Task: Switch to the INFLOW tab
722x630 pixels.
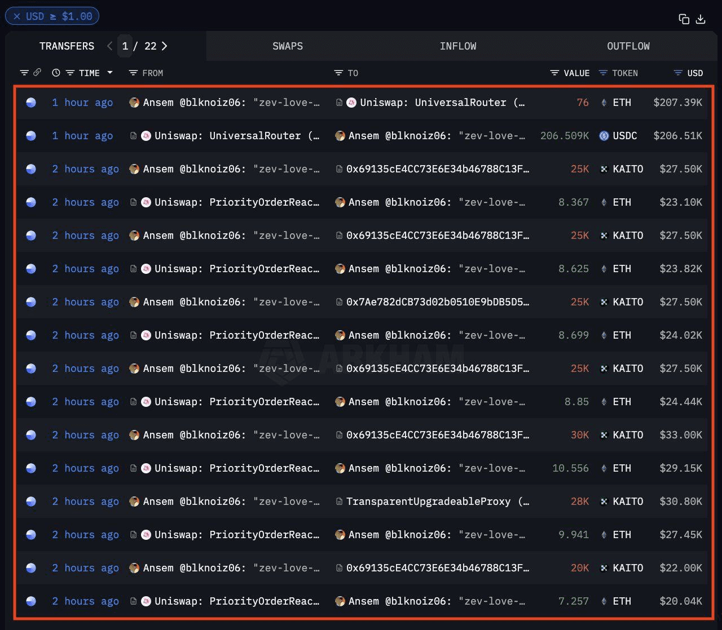Action: click(x=458, y=46)
